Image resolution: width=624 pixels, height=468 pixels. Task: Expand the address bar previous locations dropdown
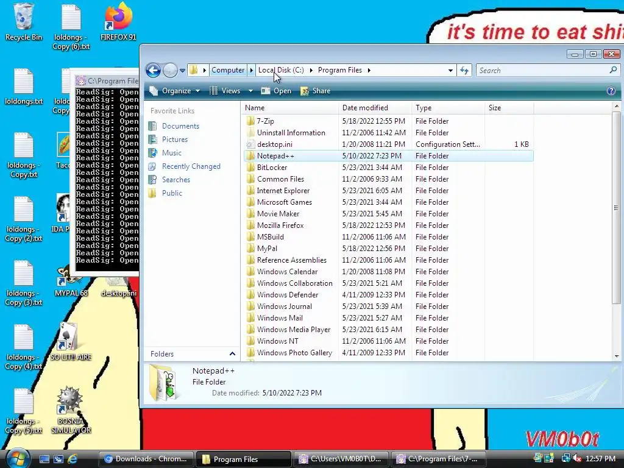(x=450, y=71)
